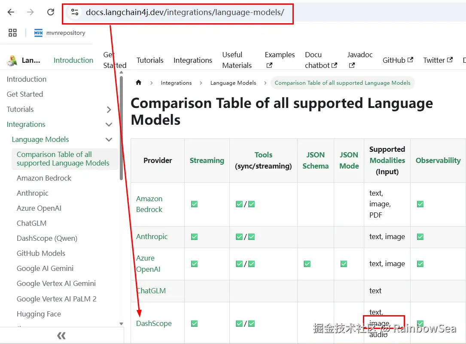Select Hugging Face in the sidebar
This screenshot has width=466, height=344.
[x=39, y=314]
